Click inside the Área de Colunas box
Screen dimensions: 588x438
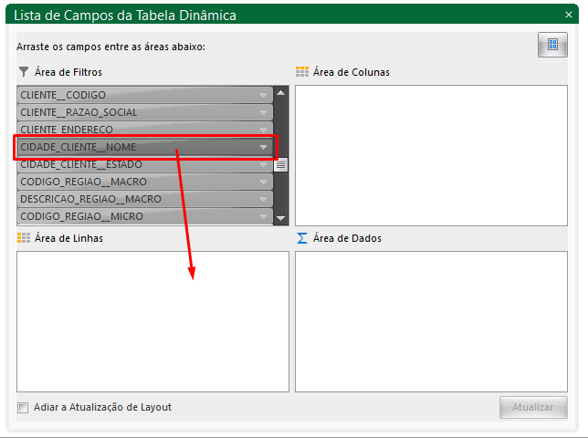431,155
